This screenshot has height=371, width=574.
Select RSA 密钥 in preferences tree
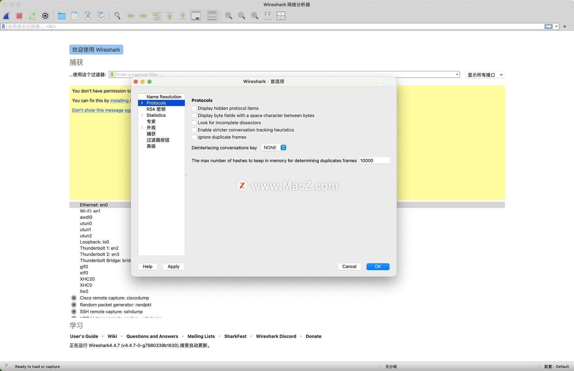(x=156, y=109)
